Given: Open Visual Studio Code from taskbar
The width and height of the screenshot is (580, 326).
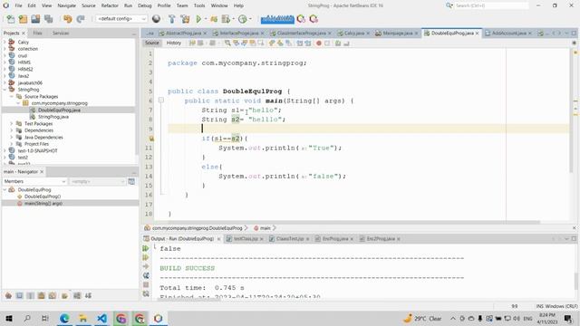Looking at the screenshot, I should 102,318.
